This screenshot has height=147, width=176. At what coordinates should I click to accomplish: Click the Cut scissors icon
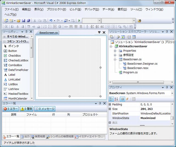[x=35, y=21]
